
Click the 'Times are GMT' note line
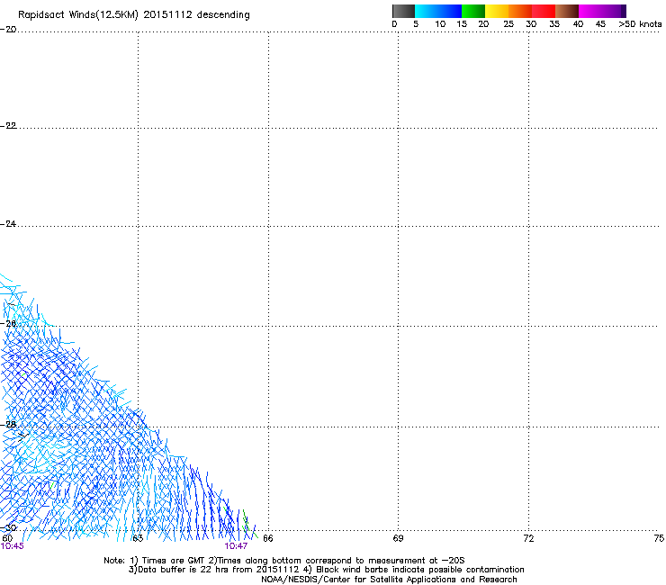tap(284, 561)
